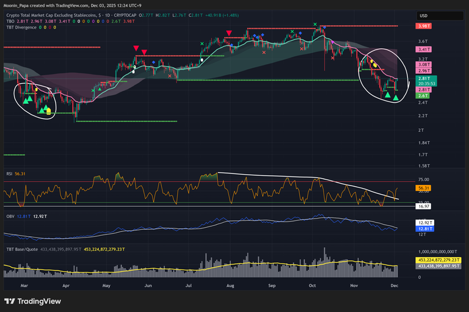Click the green X marker at October peak
Viewport: 469px width, 312px height.
click(x=315, y=24)
